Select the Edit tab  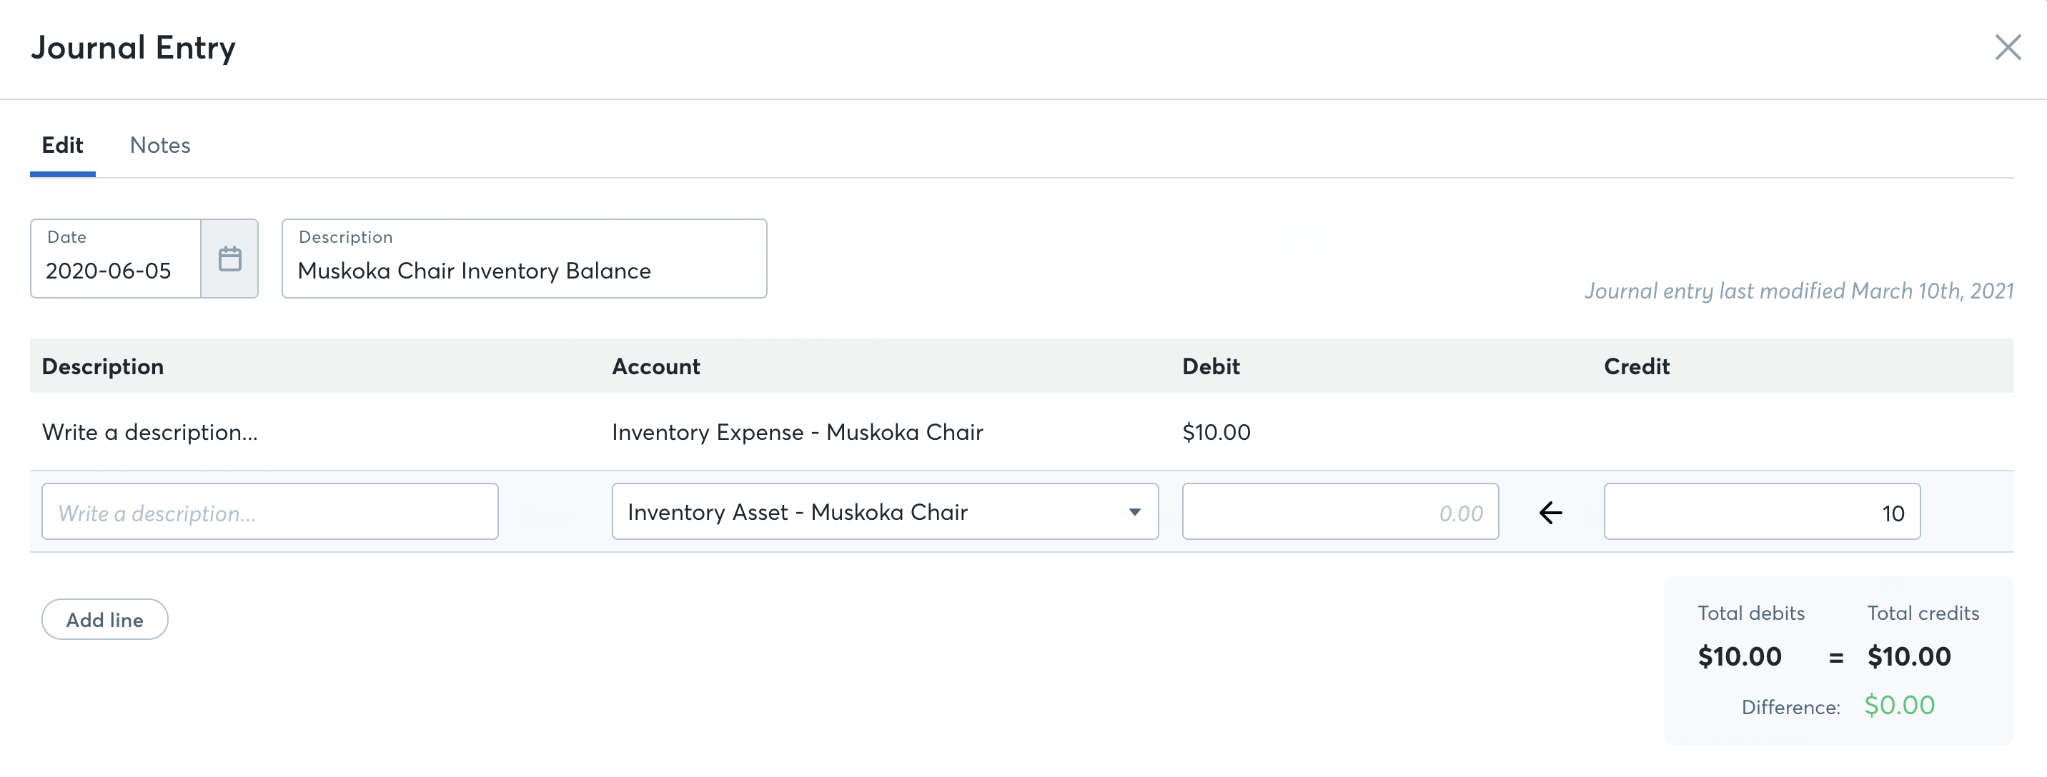tap(62, 145)
